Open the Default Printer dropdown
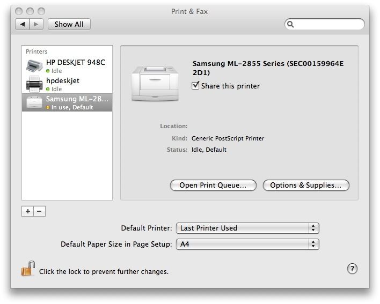This screenshot has width=380, height=304. pos(247,228)
